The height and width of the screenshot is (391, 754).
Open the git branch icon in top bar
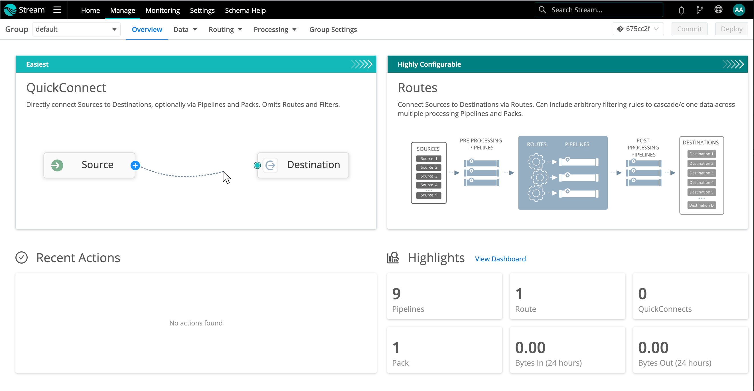(700, 10)
